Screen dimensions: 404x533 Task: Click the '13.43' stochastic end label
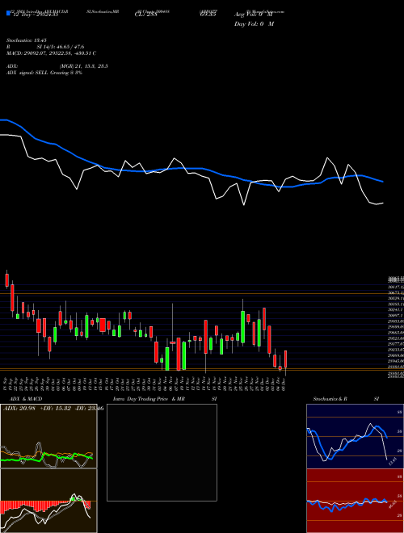[x=393, y=461]
